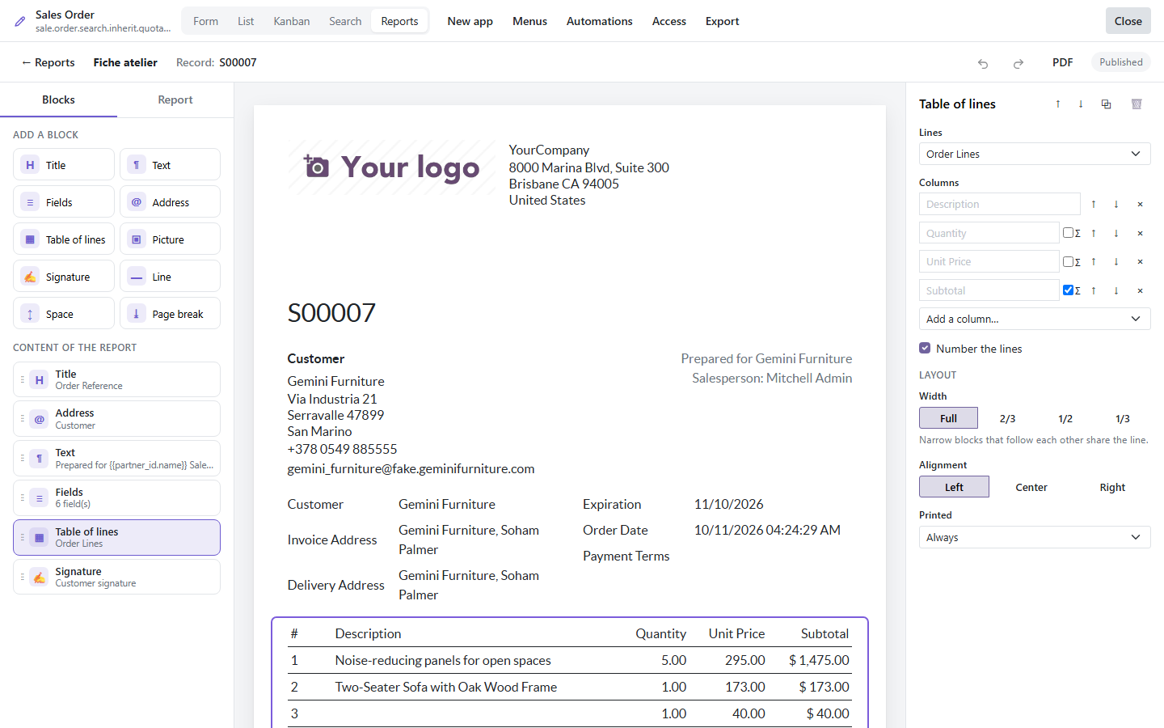Duplicate the Table of lines block
Image resolution: width=1164 pixels, height=728 pixels.
pyautogui.click(x=1107, y=104)
